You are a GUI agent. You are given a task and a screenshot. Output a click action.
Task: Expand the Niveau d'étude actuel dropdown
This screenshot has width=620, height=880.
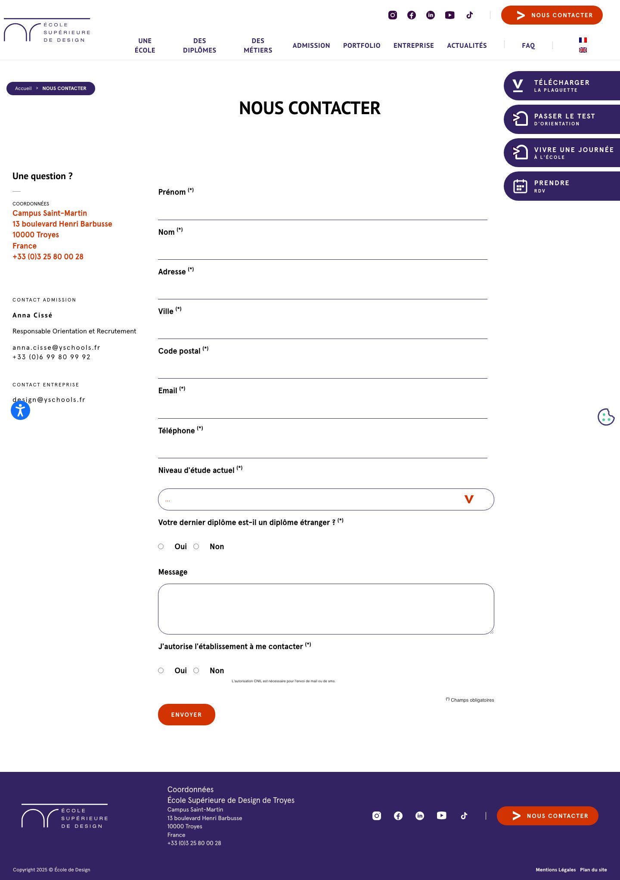pos(326,499)
